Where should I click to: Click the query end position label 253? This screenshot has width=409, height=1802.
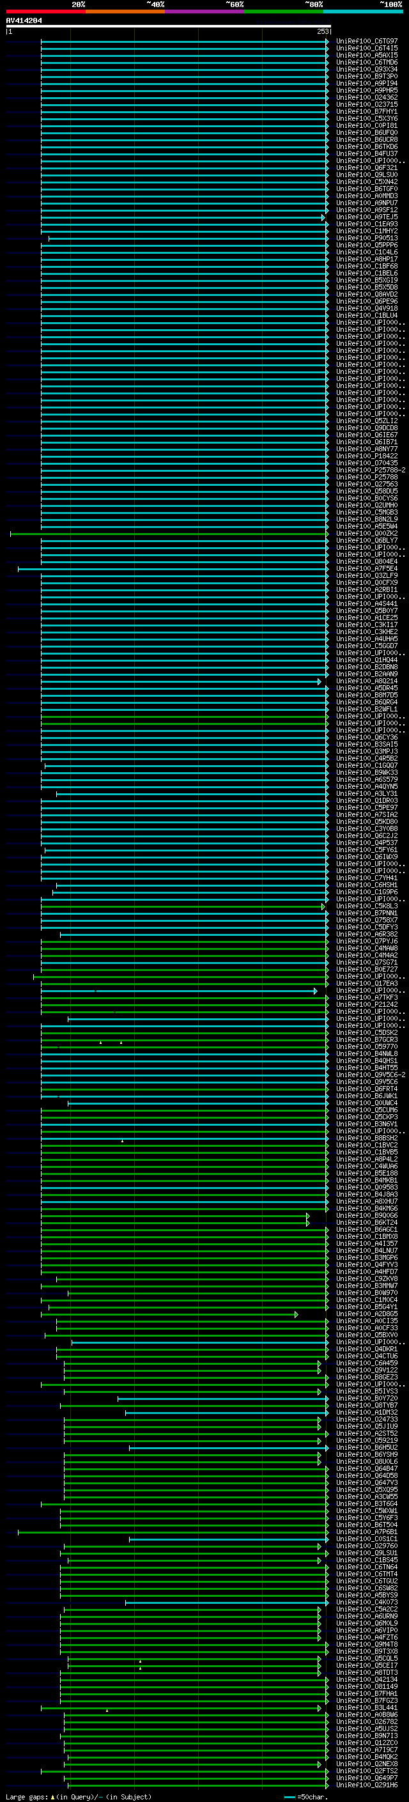pyautogui.click(x=323, y=31)
